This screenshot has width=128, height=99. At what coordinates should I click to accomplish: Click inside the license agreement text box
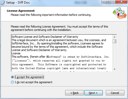point(62,53)
